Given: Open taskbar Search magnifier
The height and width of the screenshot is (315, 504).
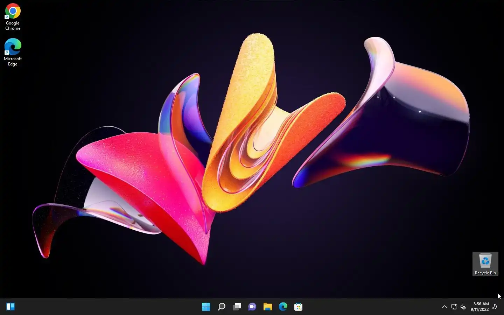Looking at the screenshot, I should [x=222, y=307].
